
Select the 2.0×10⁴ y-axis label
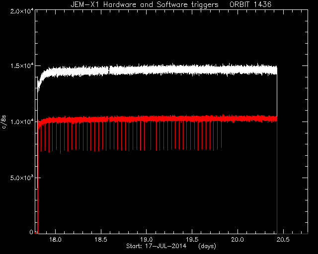click(22, 11)
